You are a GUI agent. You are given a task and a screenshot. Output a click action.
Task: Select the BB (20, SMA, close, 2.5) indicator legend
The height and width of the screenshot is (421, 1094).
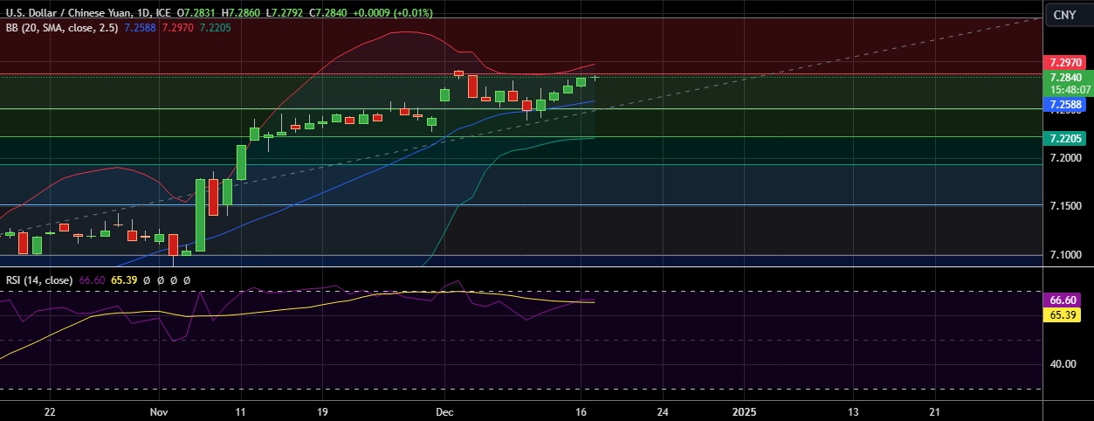[x=63, y=28]
